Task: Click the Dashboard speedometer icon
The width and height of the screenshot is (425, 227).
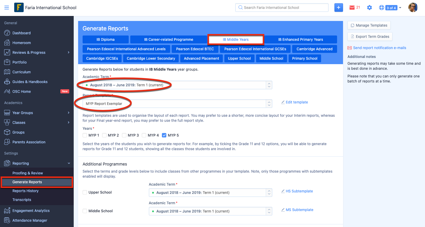Action: [7, 33]
